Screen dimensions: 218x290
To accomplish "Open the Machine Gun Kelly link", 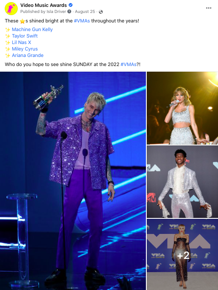I will pyautogui.click(x=32, y=29).
